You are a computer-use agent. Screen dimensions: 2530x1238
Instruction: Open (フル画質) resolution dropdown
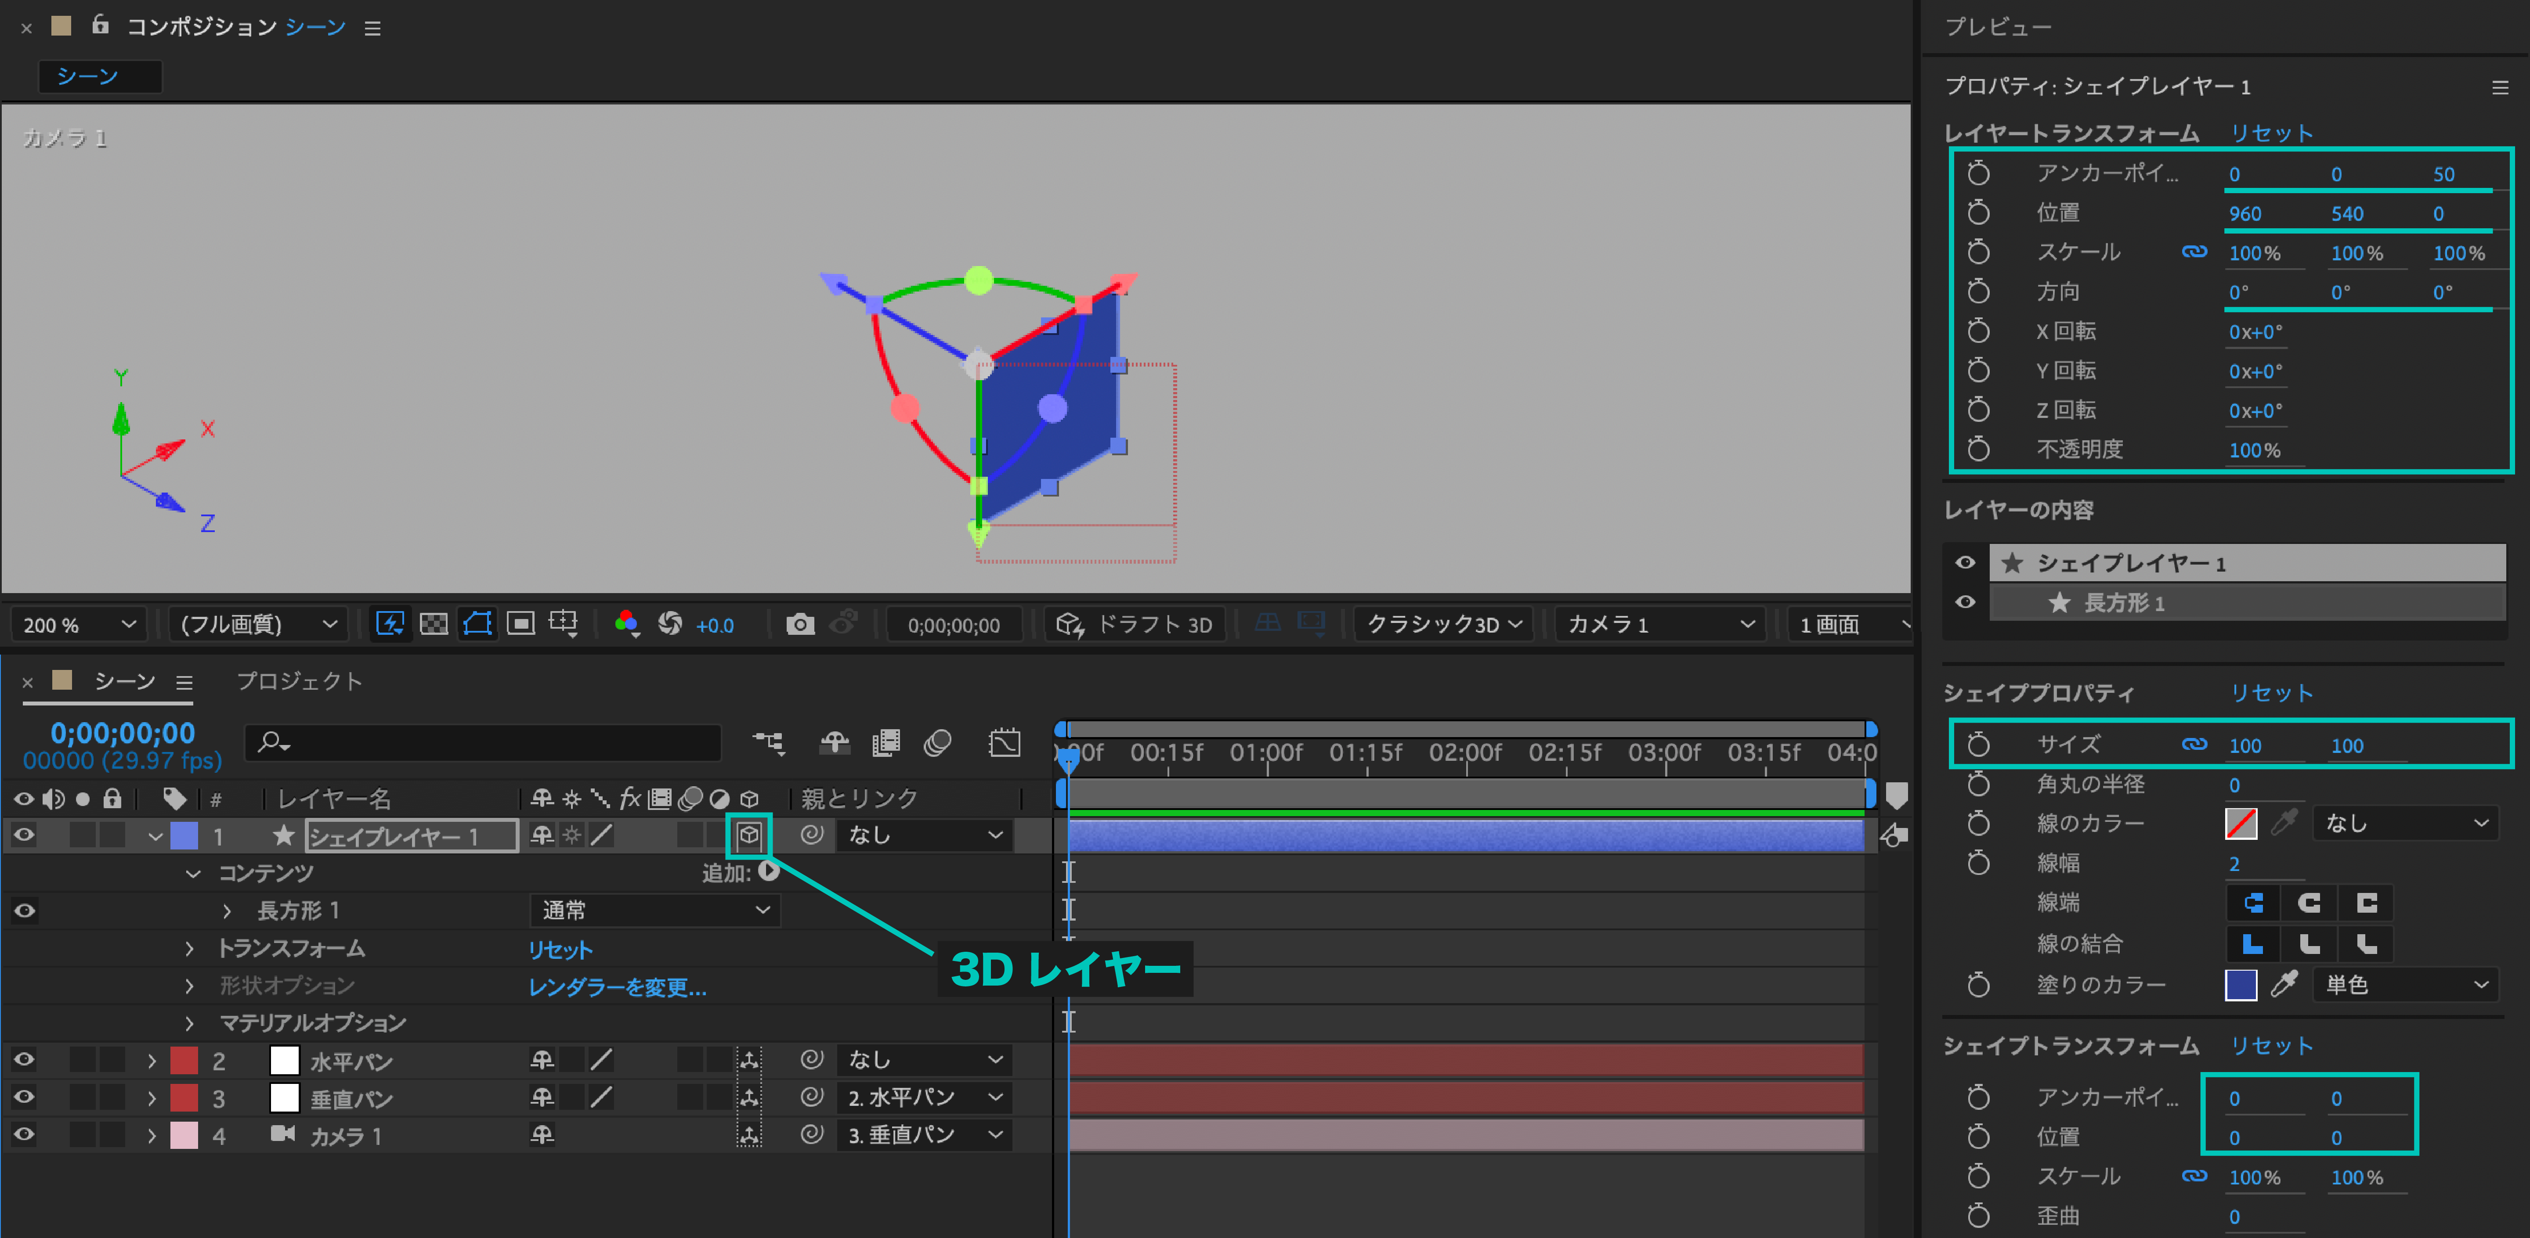point(257,624)
